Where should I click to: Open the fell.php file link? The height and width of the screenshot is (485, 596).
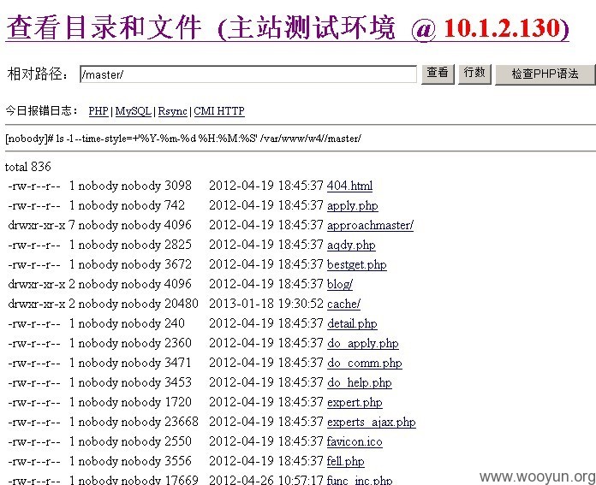coord(345,461)
